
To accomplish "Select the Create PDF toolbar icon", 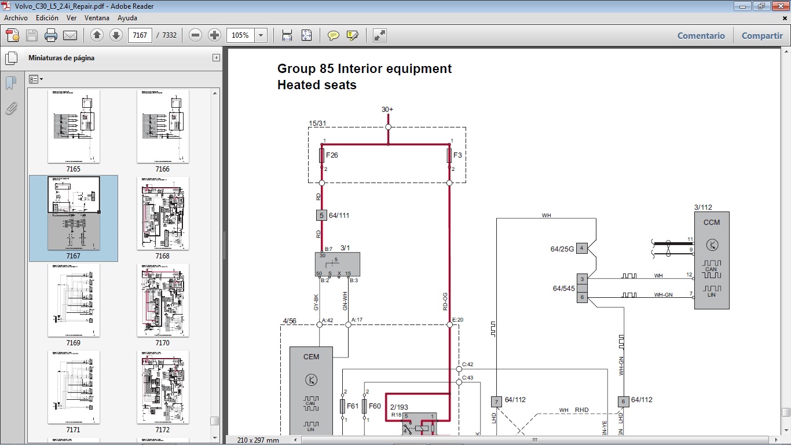I will [12, 35].
